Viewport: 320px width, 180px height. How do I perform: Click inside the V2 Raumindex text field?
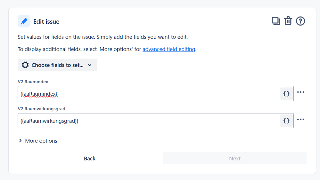click(147, 94)
